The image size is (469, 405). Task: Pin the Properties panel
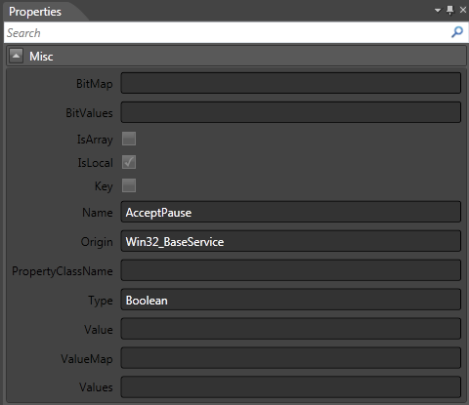[x=450, y=10]
